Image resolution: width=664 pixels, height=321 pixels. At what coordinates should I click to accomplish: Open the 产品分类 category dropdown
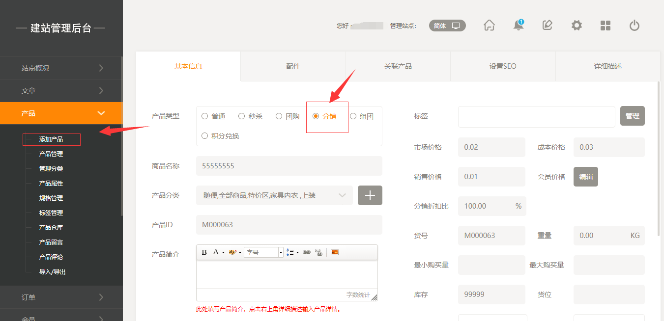coord(274,195)
